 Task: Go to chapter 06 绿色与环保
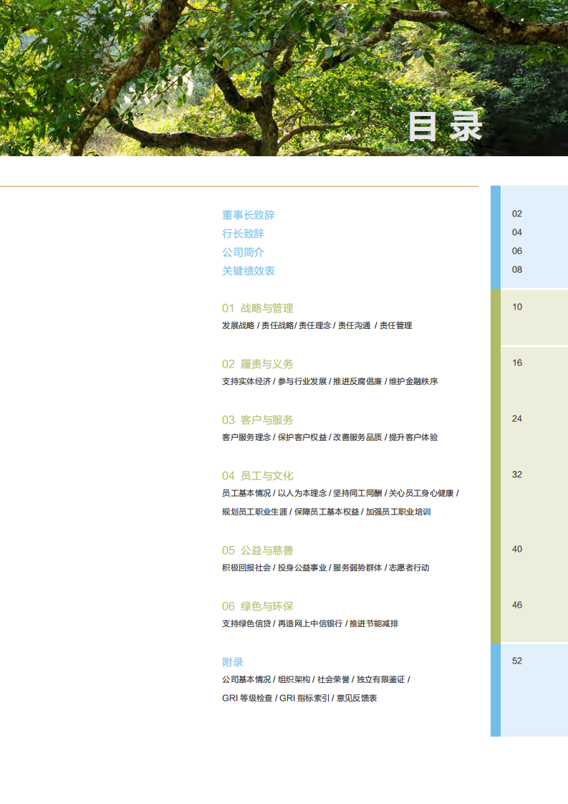point(257,606)
